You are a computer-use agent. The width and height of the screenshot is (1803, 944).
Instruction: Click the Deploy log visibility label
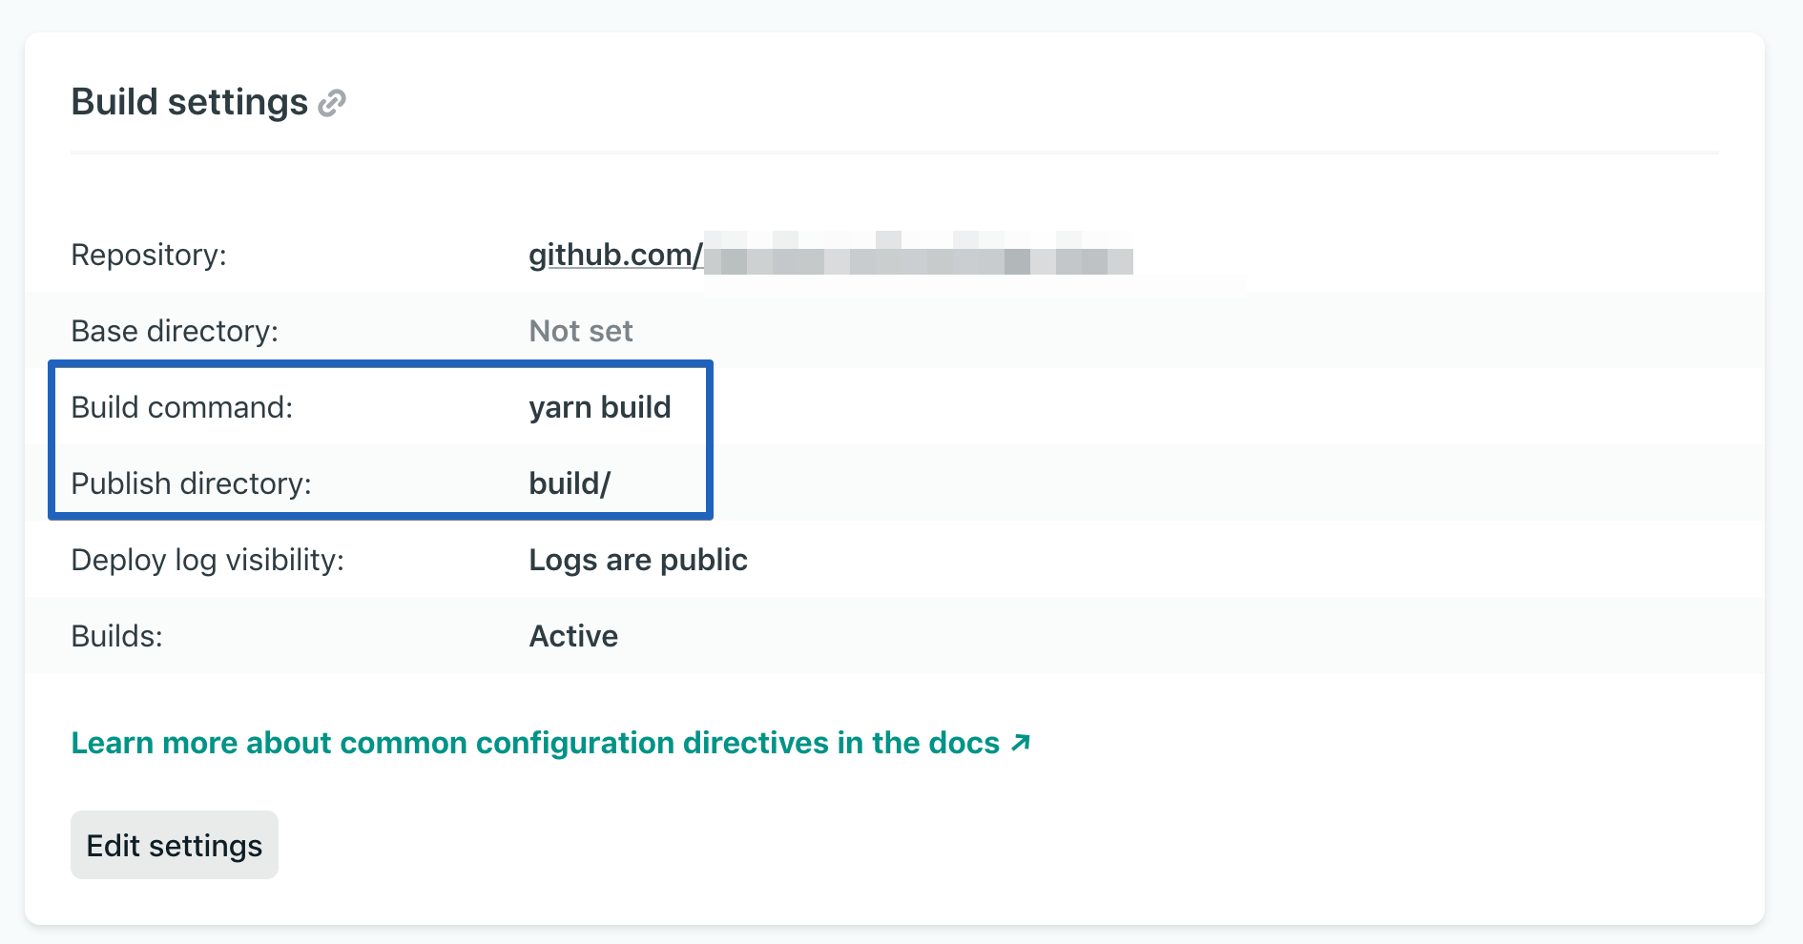[208, 560]
